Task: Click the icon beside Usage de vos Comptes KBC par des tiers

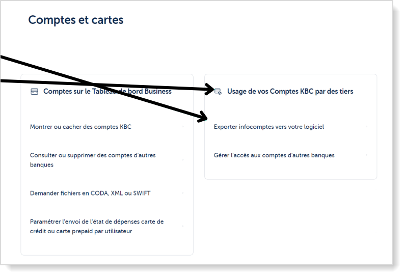Action: [218, 91]
